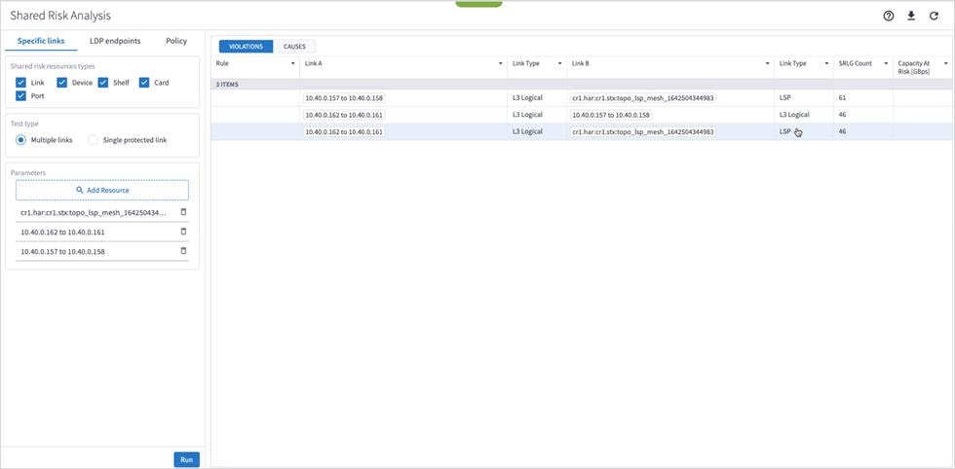Click SRLG Count 46 in second row

point(842,115)
